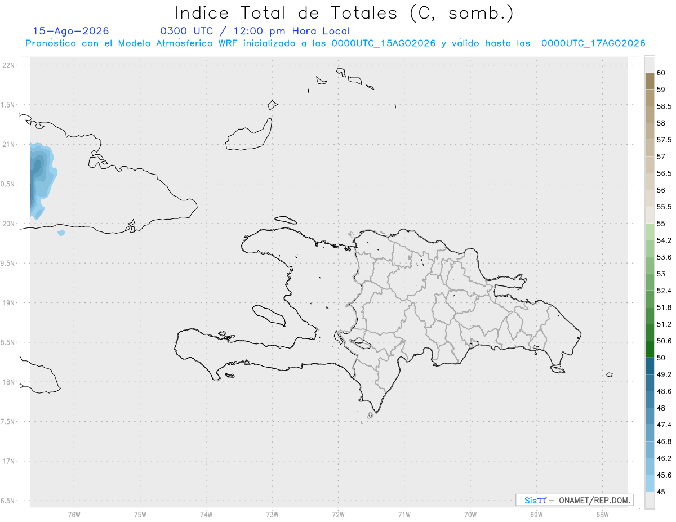Click the "75W" longitude axis label
676x522 pixels.
tap(140, 515)
